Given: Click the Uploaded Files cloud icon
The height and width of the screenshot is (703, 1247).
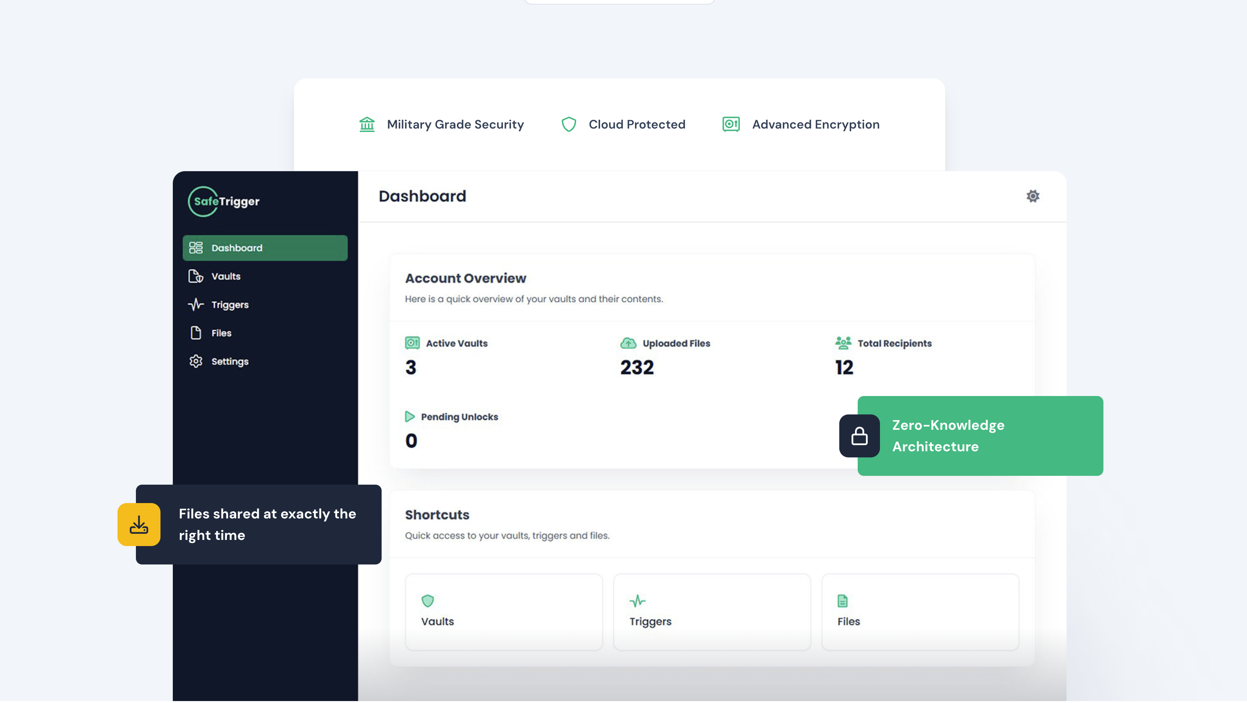Looking at the screenshot, I should coord(628,344).
